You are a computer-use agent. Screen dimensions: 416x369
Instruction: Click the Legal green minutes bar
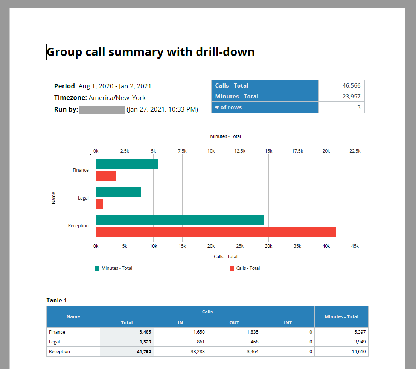pos(119,192)
